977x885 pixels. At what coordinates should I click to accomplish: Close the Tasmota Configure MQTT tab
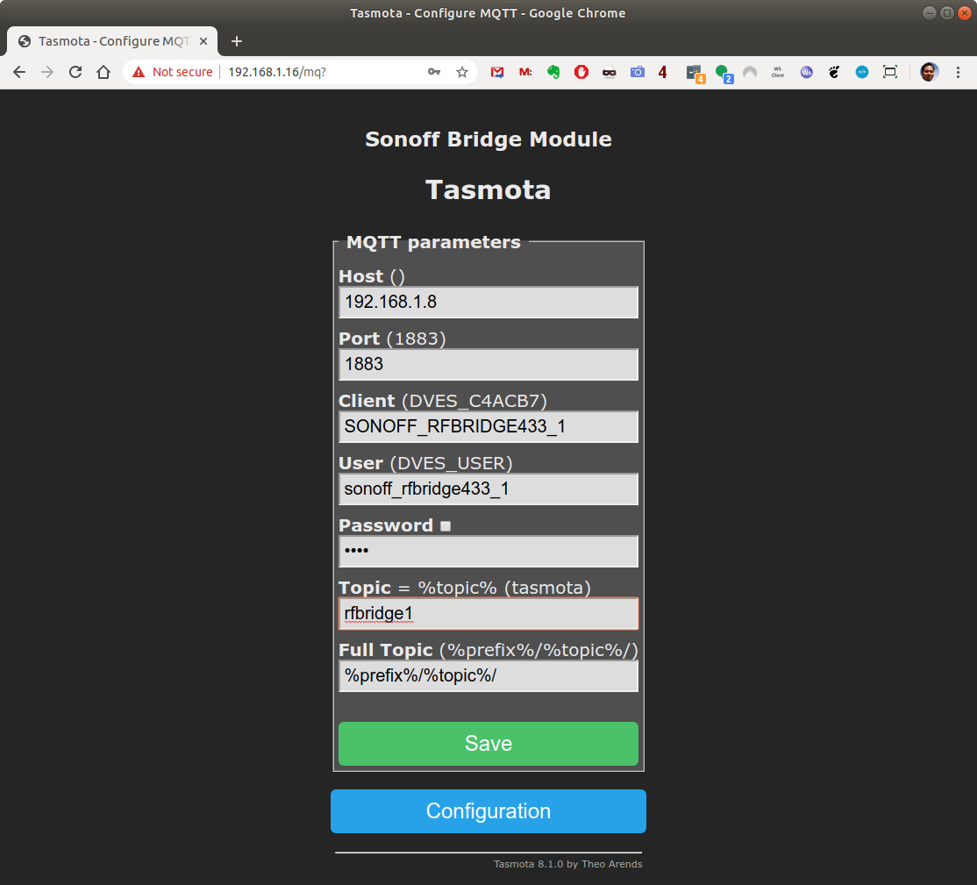click(x=203, y=41)
